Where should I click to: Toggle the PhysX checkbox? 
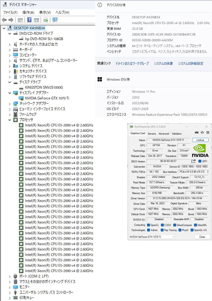click(180, 230)
